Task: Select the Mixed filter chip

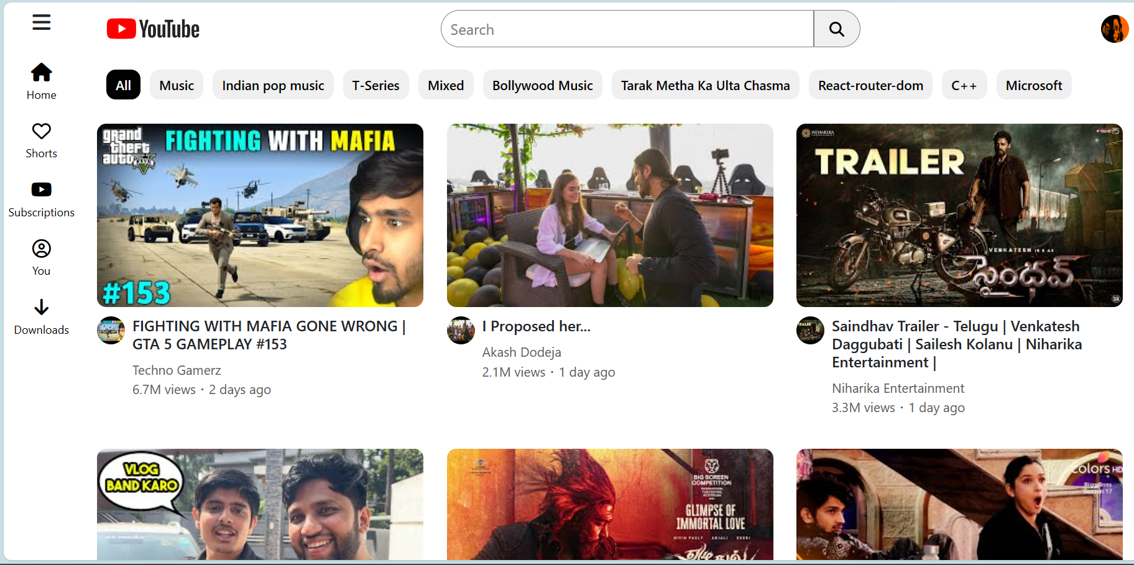Action: point(446,85)
